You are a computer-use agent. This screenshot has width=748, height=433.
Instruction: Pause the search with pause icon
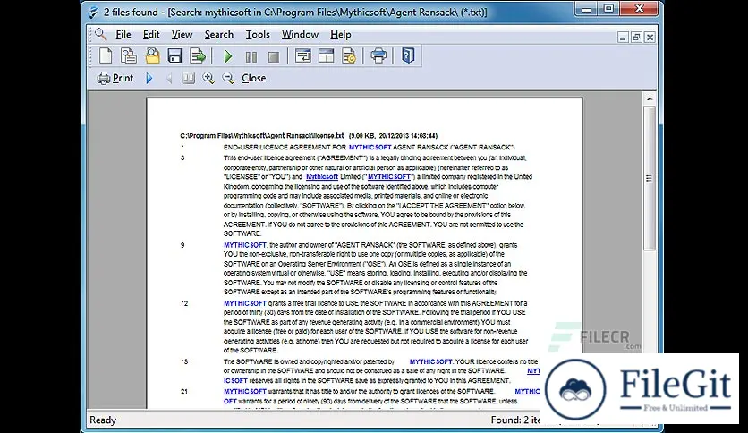251,56
